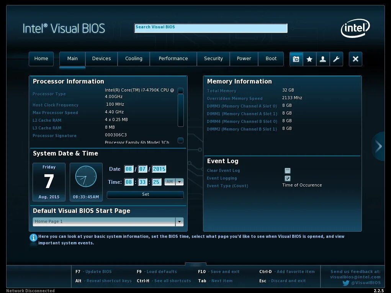Click the version 2.2.5 text
This screenshot has width=391, height=293.
click(379, 290)
